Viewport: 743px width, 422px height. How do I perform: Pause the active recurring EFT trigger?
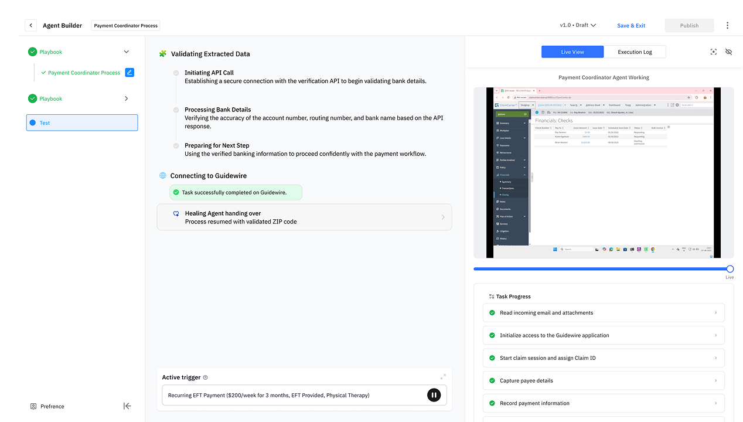[434, 395]
